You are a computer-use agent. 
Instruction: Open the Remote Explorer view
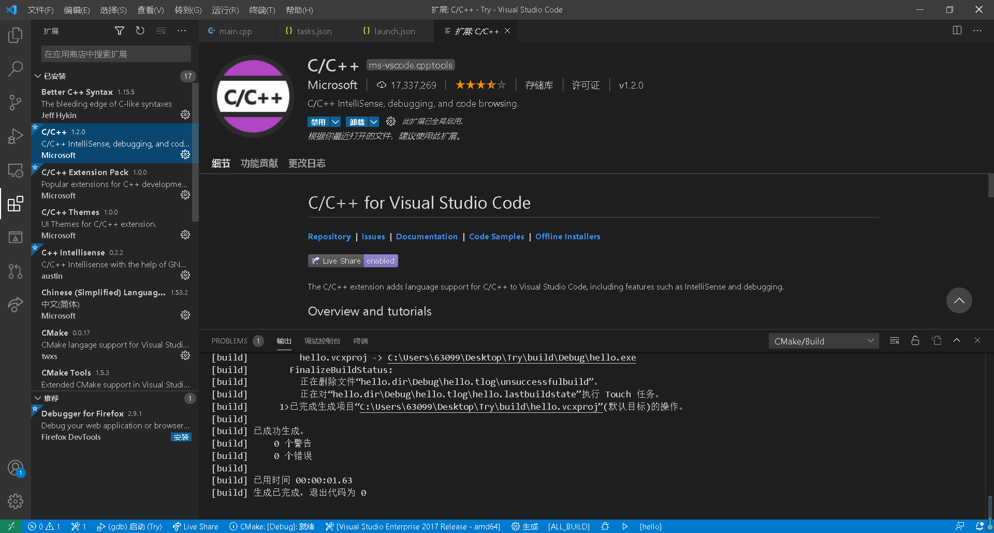pos(16,170)
